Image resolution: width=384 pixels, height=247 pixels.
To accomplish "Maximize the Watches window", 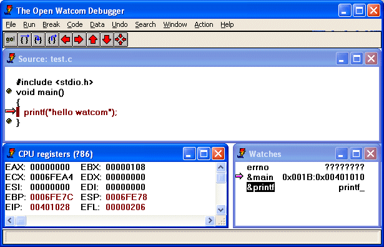I will (x=356, y=154).
